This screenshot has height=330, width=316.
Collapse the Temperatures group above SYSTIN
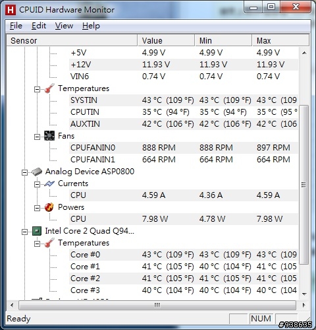tap(37, 89)
